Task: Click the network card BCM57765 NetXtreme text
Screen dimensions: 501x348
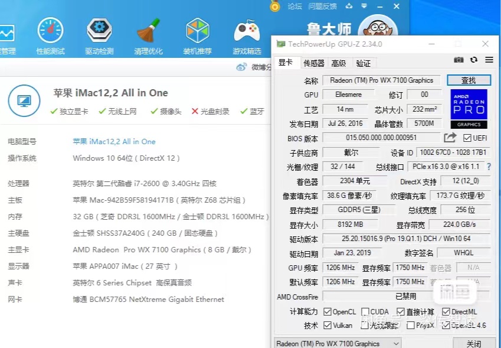Action: 149,300
